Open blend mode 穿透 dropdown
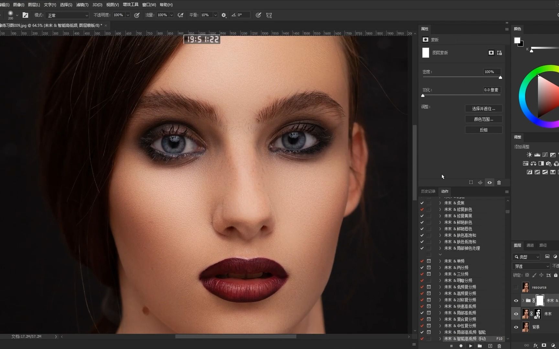The height and width of the screenshot is (349, 559). 532,266
